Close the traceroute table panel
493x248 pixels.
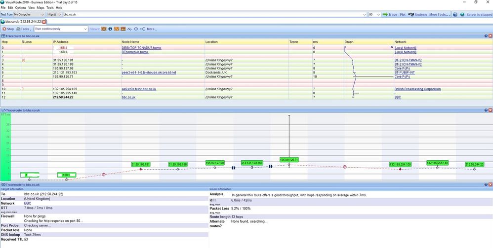click(x=490, y=36)
